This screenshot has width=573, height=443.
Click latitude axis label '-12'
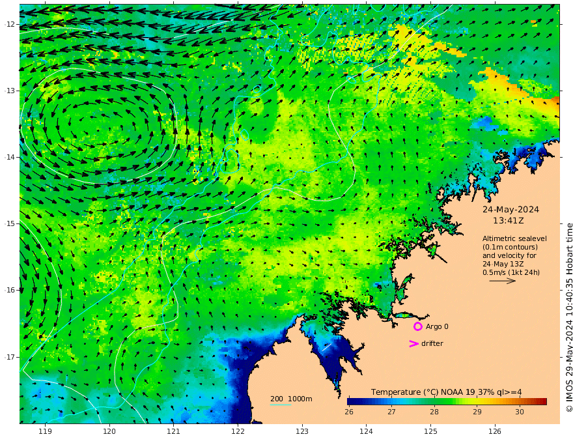click(x=10, y=24)
